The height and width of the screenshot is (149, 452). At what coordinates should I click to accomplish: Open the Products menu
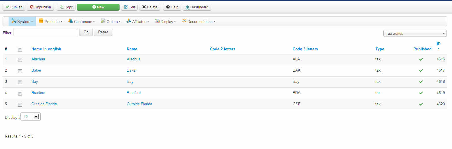(51, 21)
